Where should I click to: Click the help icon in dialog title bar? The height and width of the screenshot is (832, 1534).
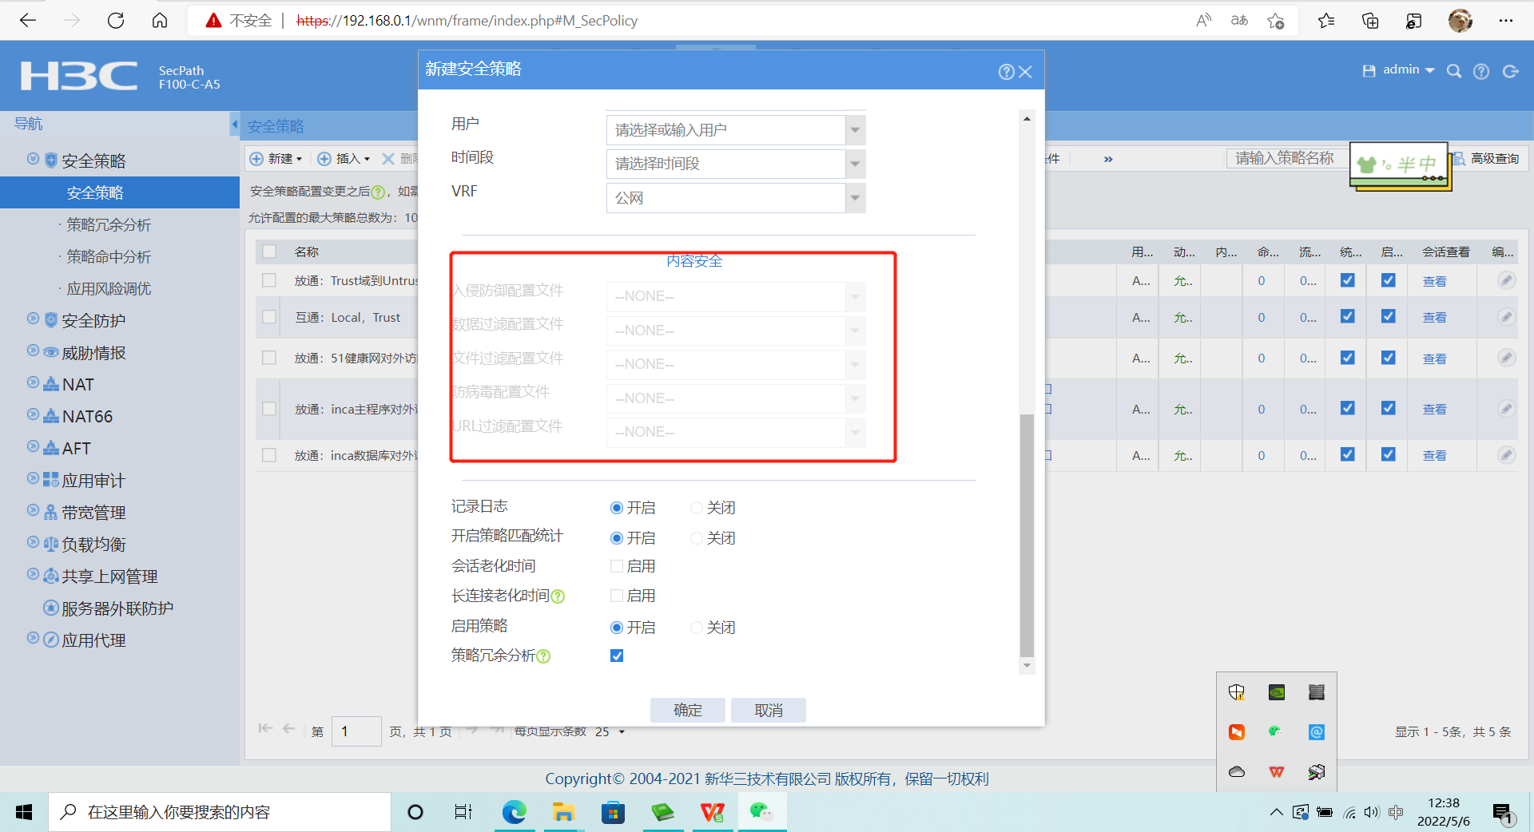[x=1006, y=72]
